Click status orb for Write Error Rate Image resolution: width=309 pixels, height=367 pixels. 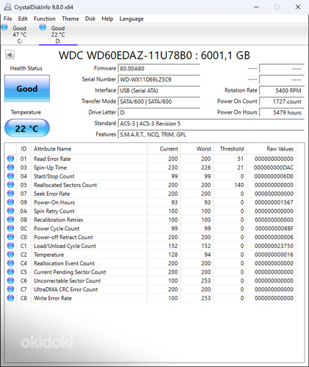coord(10,298)
